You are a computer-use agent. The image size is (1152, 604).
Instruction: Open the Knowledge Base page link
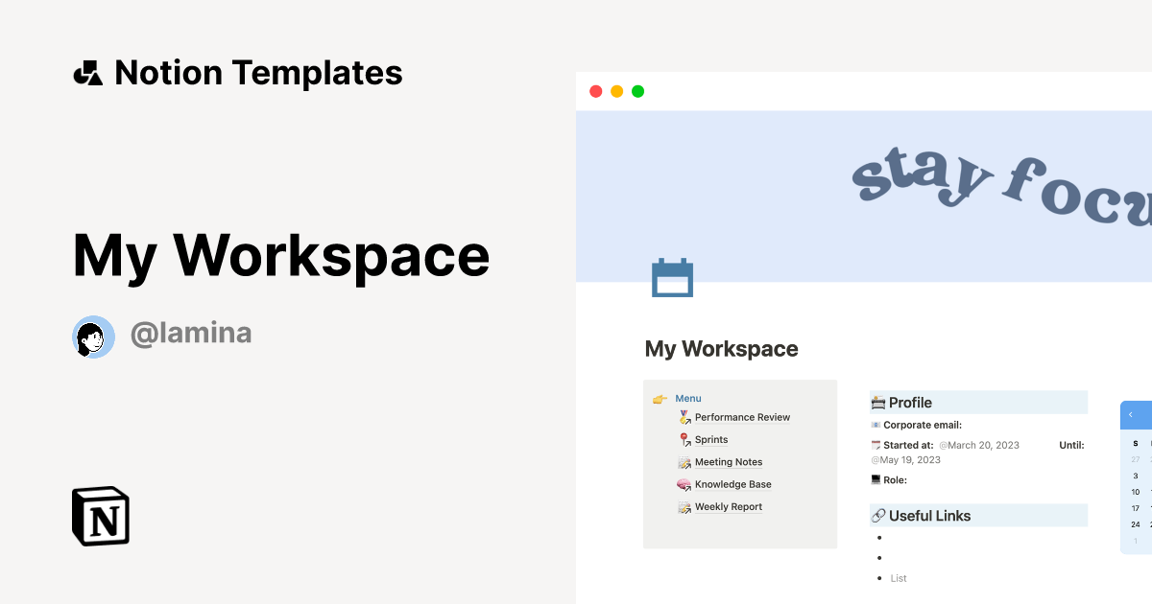tap(732, 485)
